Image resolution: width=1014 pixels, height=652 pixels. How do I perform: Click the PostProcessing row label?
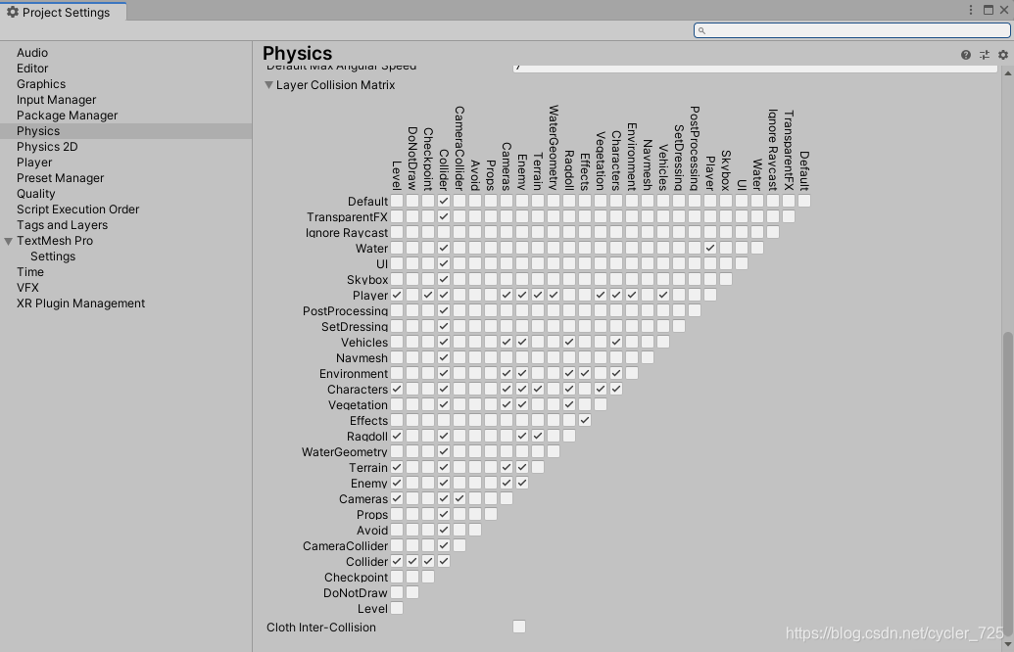pos(345,310)
